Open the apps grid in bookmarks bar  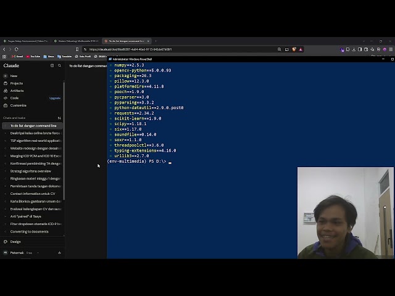click(x=4, y=57)
